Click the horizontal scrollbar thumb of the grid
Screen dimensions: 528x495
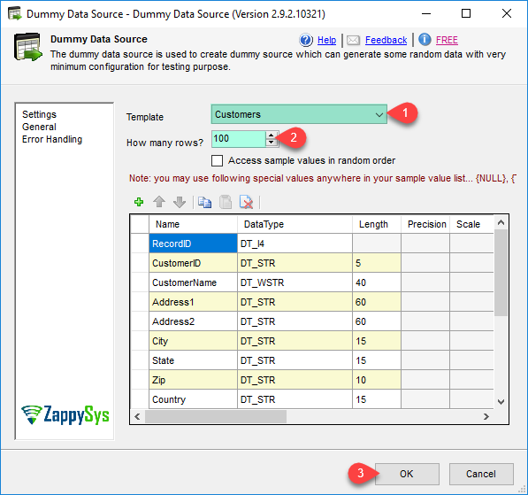point(216,416)
